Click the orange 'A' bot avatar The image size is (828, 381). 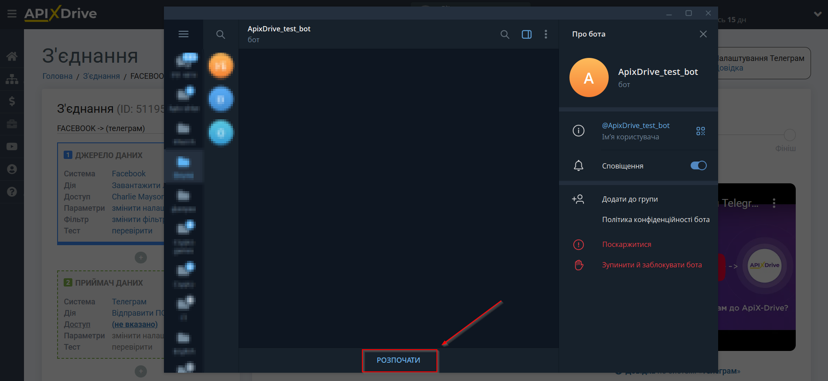589,78
